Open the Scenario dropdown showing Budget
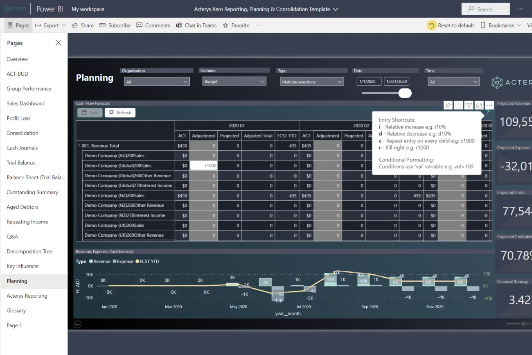This screenshot has height=355, width=532. click(x=234, y=81)
